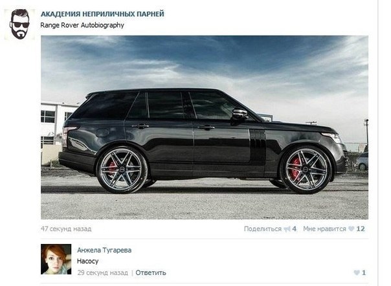The image size is (391, 286).
Task: Open the bearded man group avatar
Action: click(19, 24)
